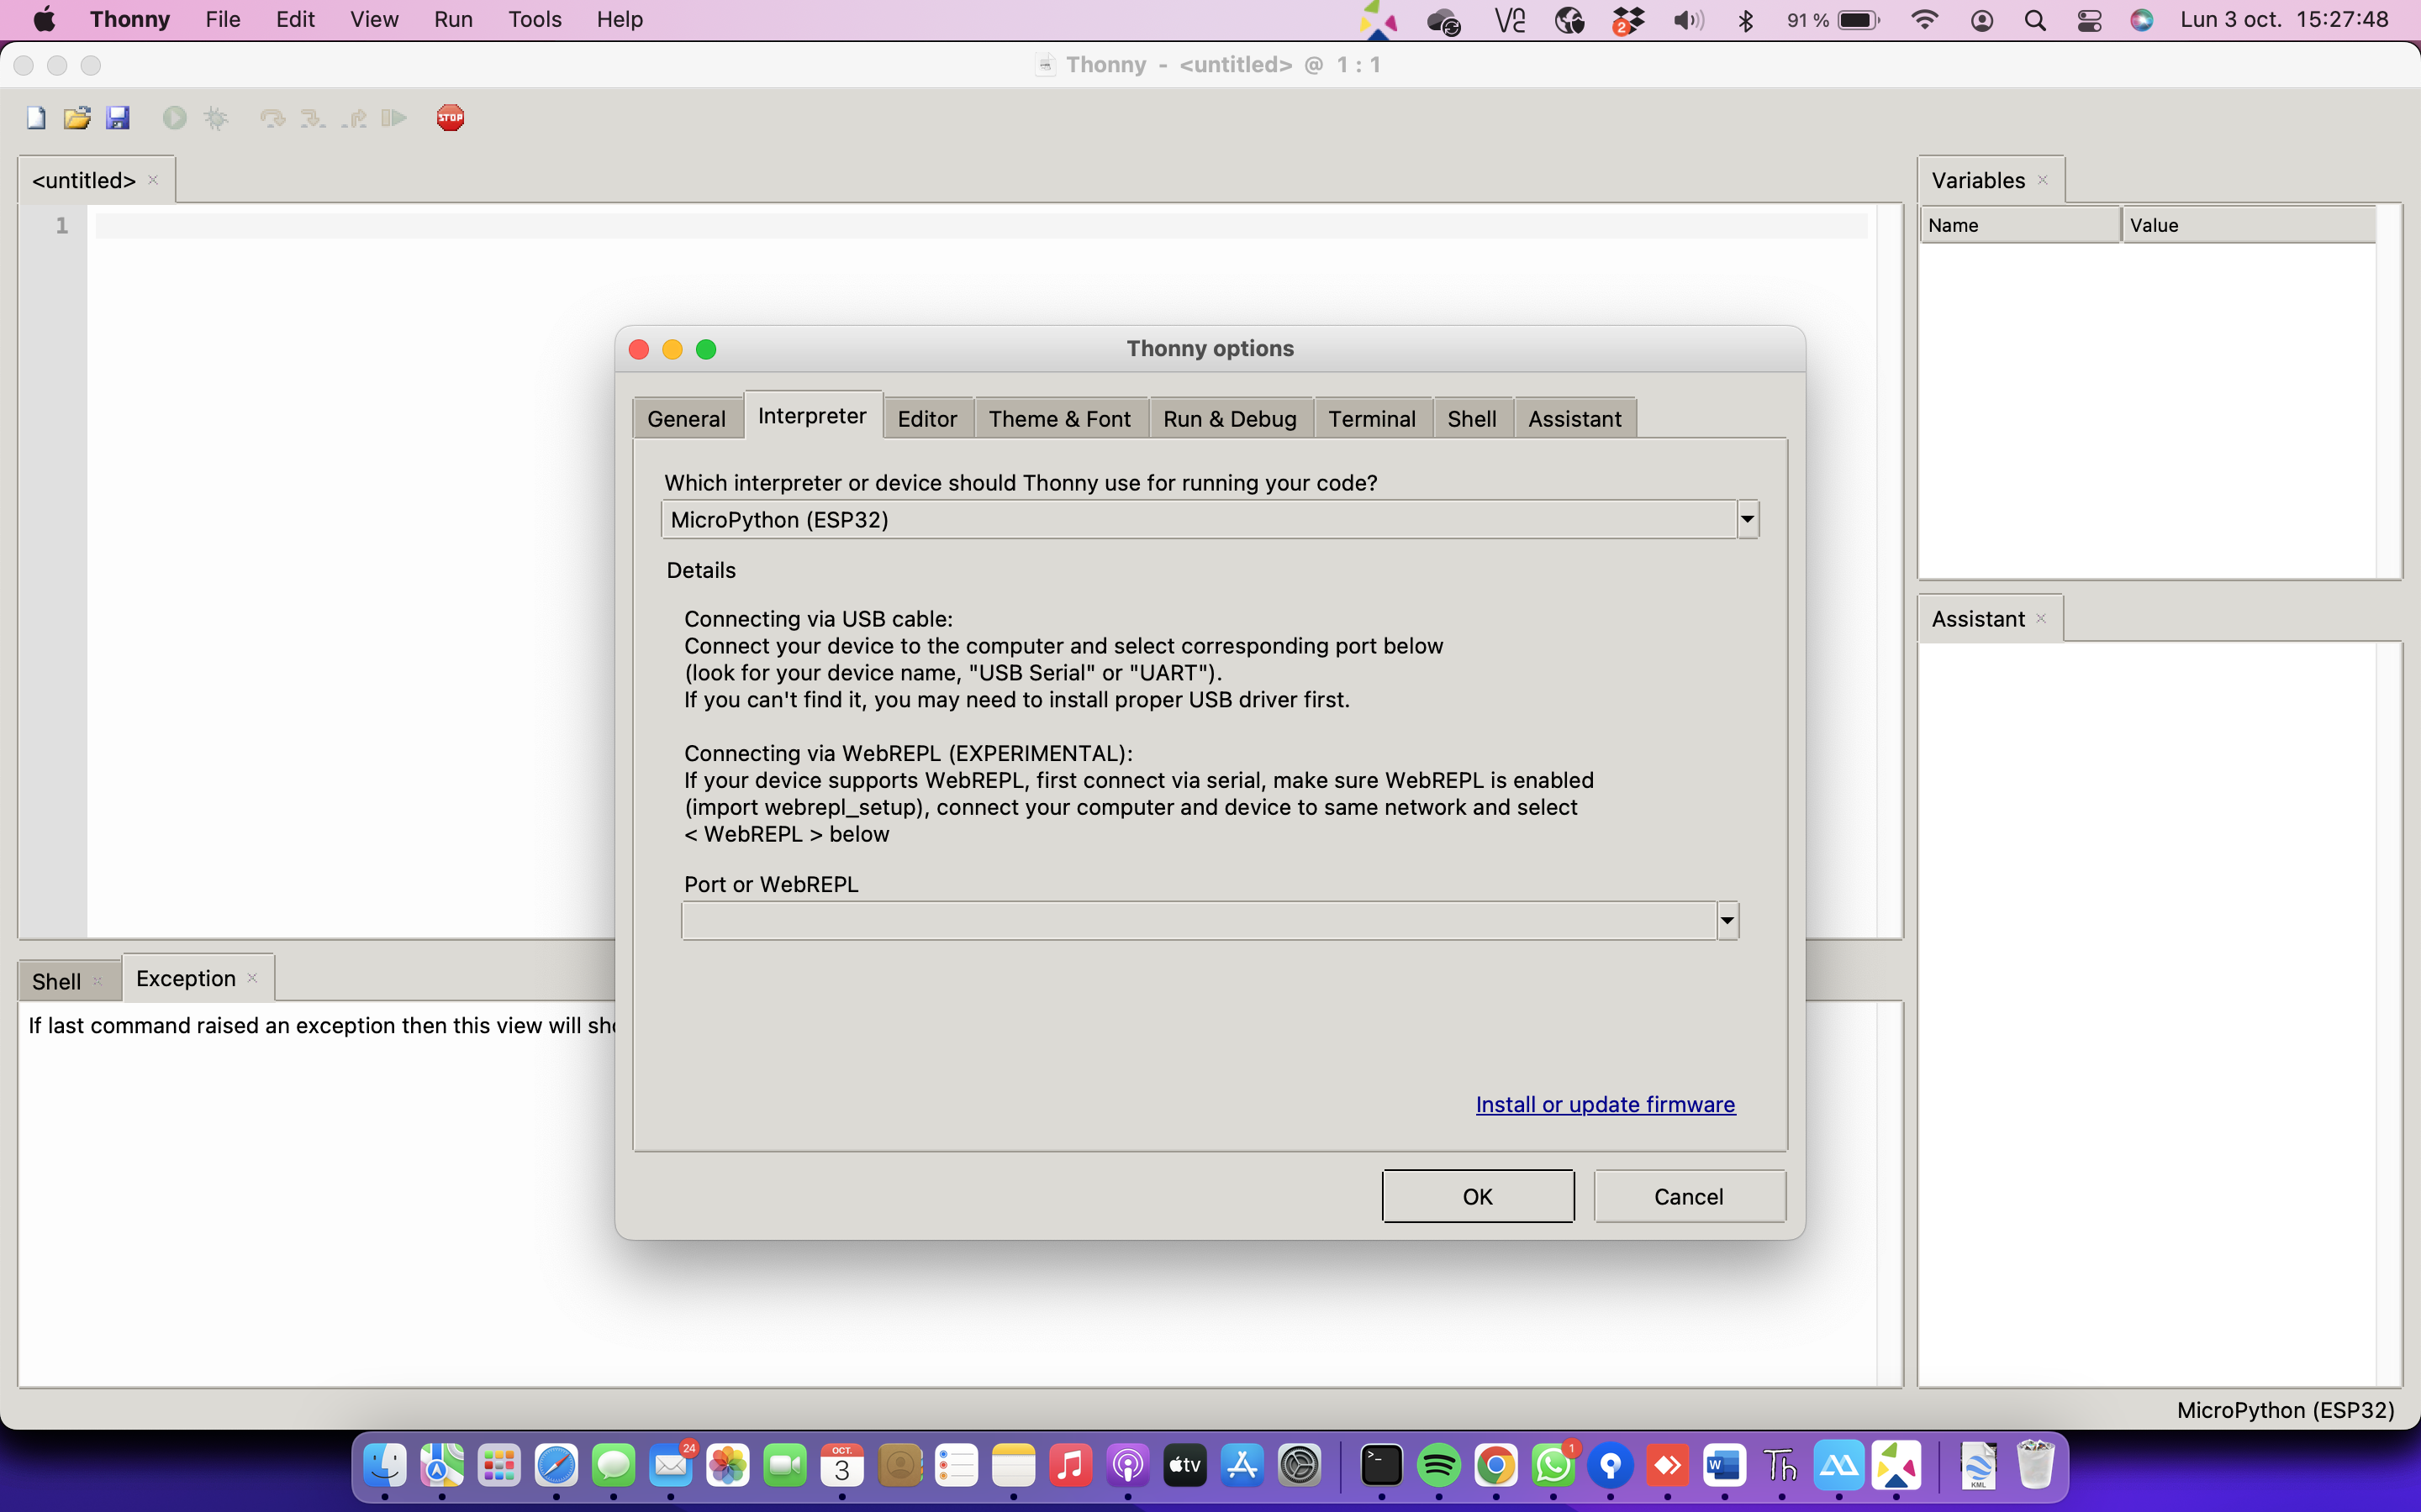Open the Theme & Font tab

tap(1059, 419)
